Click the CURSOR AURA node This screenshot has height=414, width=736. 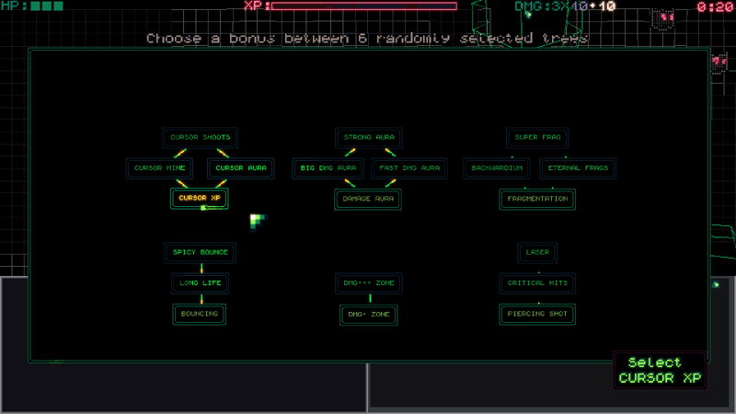[241, 168]
